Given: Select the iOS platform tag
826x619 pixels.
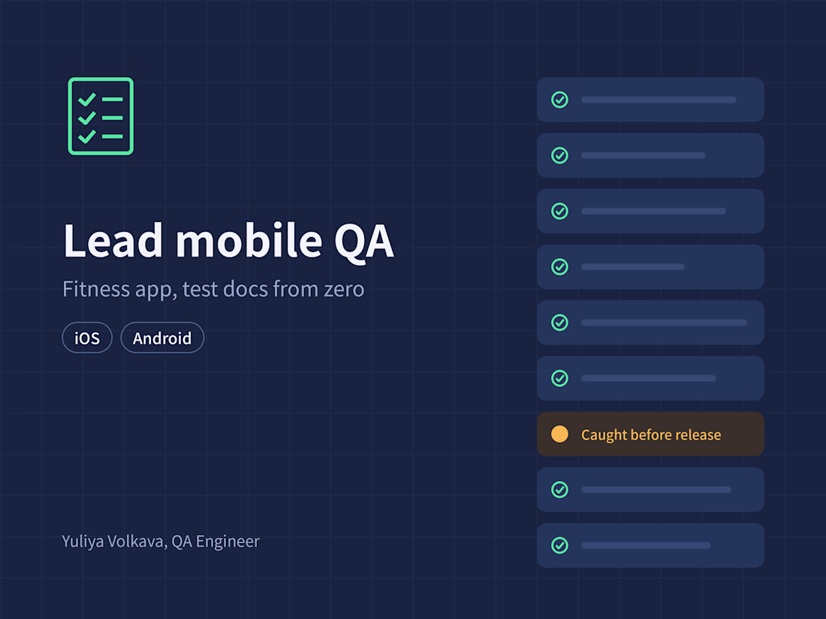Looking at the screenshot, I should pos(87,338).
